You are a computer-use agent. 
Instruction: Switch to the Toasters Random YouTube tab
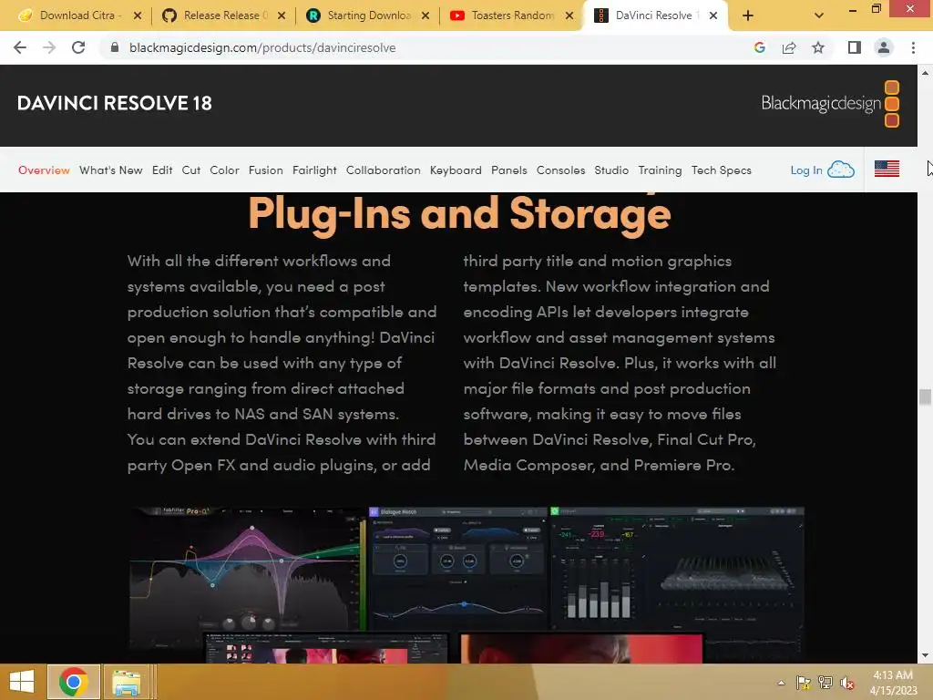[512, 15]
